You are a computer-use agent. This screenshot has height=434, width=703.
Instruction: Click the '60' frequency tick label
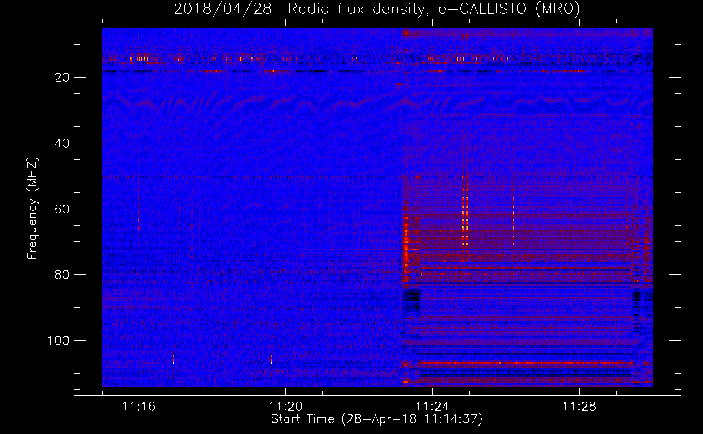click(x=63, y=209)
